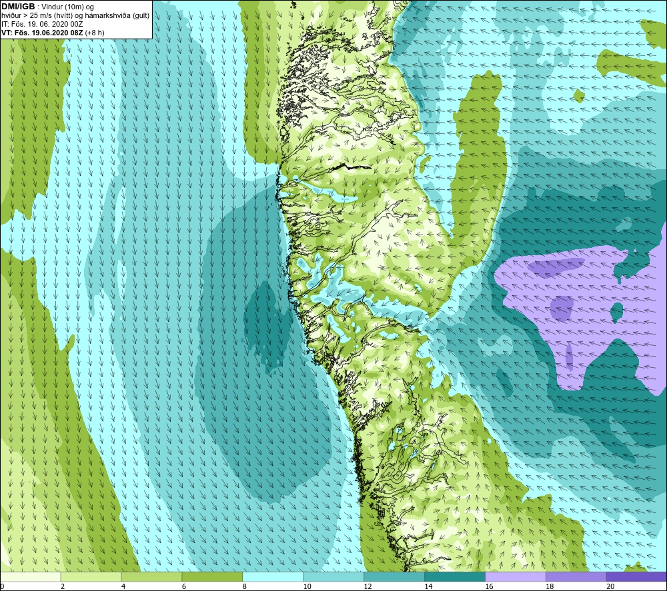Viewport: 667px width, 591px height.
Task: Click the light green 2–4 m/s legend swatch
Action: [x=91, y=576]
